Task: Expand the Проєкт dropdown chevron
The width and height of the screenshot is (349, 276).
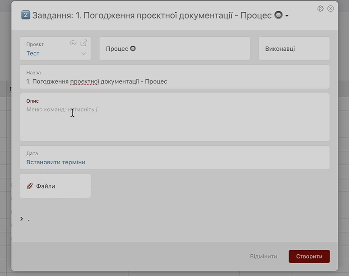Action: (84, 54)
